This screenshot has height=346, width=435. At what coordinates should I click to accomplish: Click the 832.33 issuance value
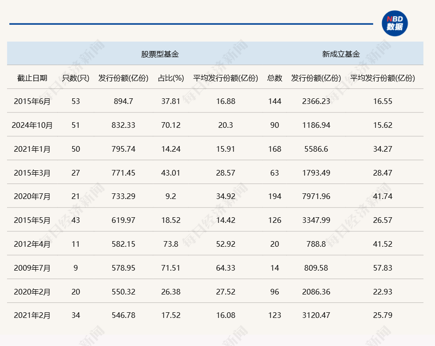(x=123, y=125)
